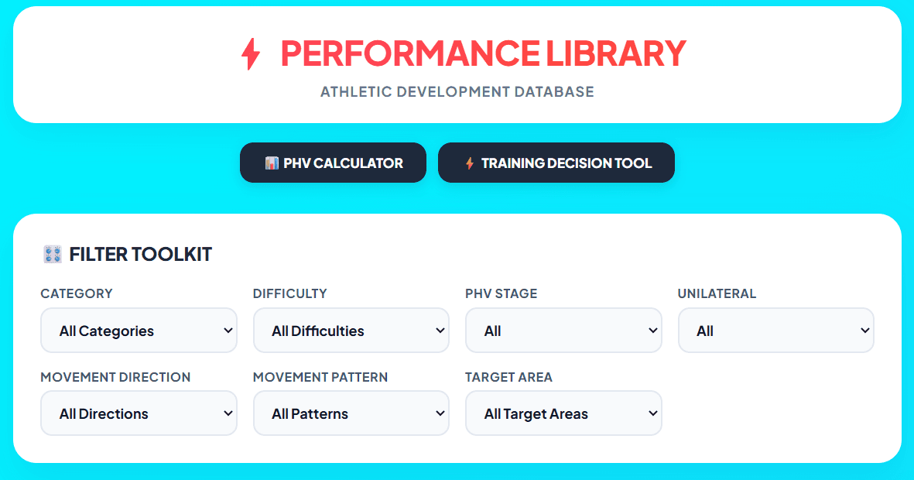
Task: Expand the All Categories dropdown
Action: 139,331
